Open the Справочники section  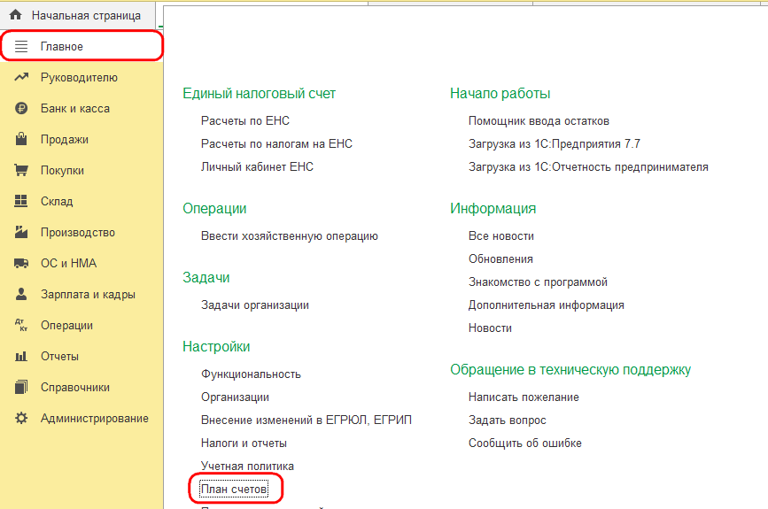point(75,387)
